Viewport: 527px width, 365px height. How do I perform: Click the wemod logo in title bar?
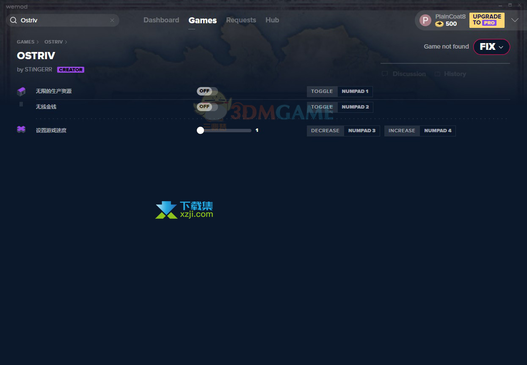pos(17,6)
